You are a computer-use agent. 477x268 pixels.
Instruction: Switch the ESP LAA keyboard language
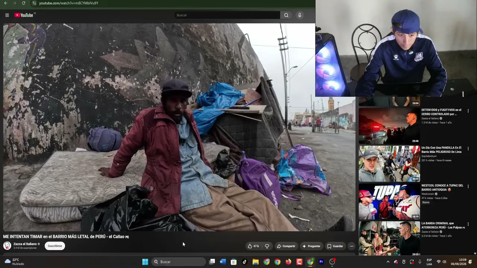coord(429,262)
